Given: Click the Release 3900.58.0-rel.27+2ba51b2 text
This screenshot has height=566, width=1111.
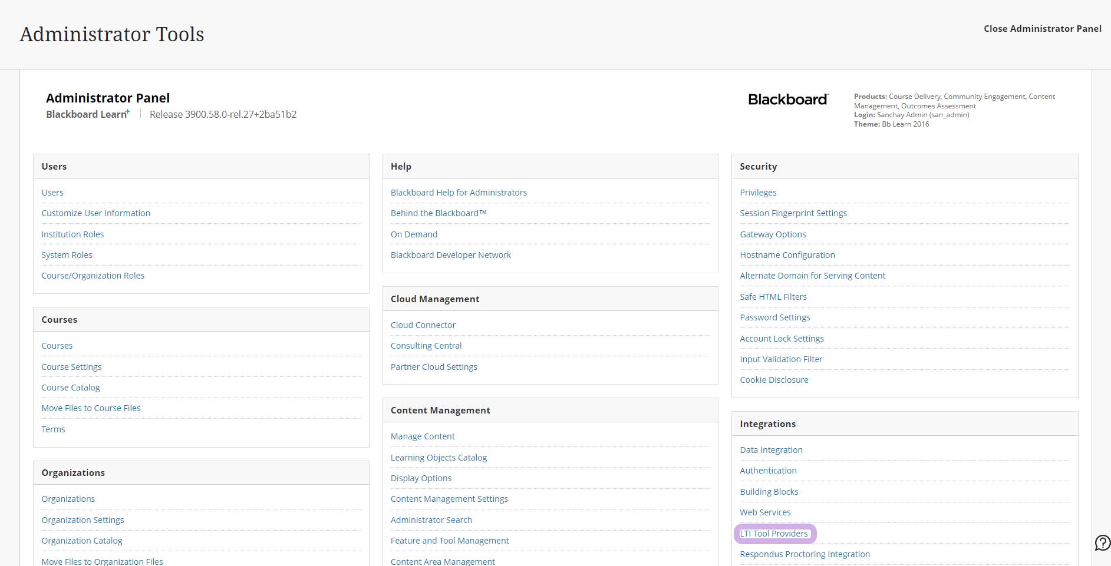Looking at the screenshot, I should [223, 114].
